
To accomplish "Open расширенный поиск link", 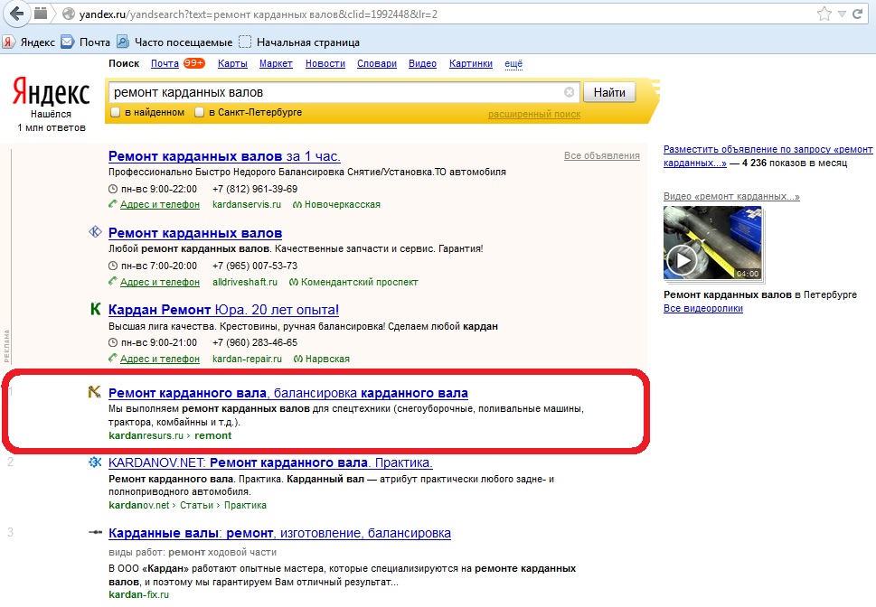I will [534, 114].
